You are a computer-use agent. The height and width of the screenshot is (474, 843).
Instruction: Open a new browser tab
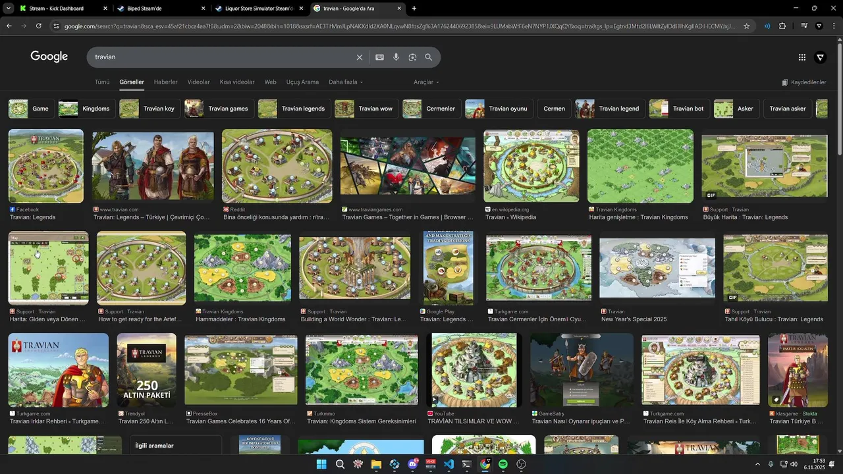[x=414, y=9]
